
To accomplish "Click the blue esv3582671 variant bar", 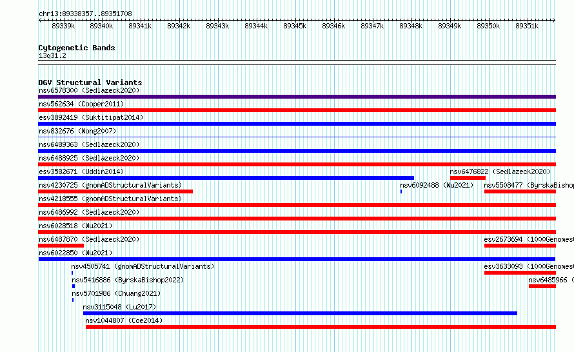I will (226, 178).
